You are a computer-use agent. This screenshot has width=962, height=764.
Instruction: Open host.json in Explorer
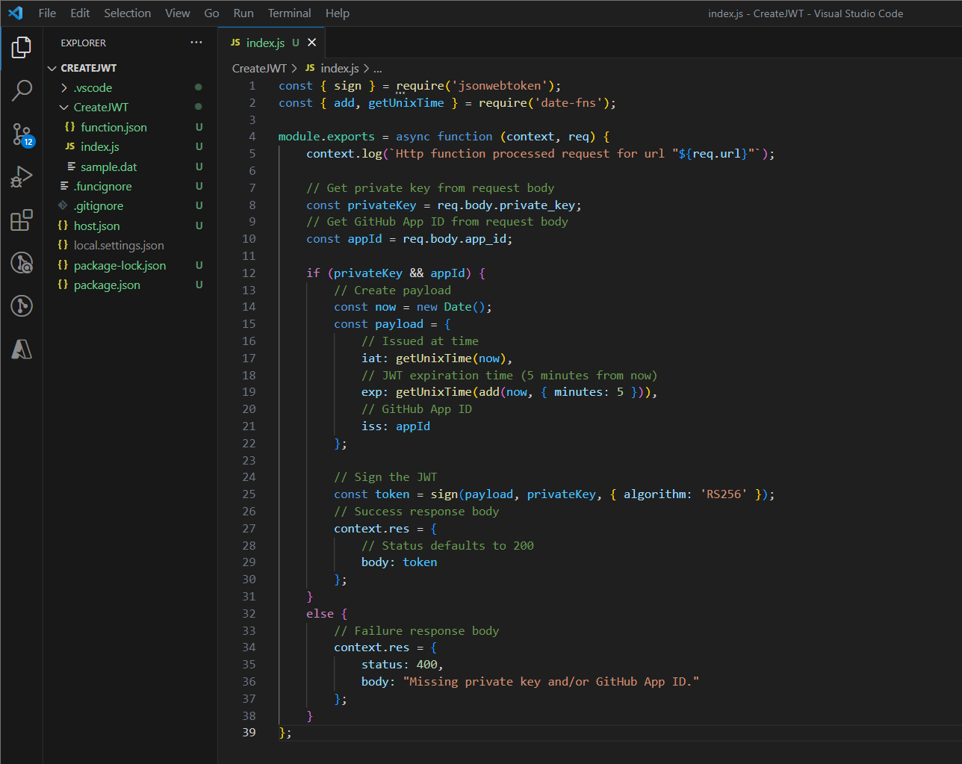point(96,226)
